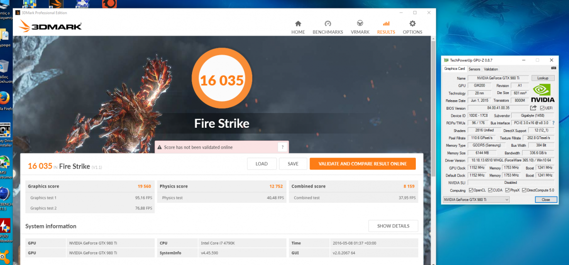
Task: Click the Bus Interface question mark in GPU-Z
Action: (x=553, y=123)
